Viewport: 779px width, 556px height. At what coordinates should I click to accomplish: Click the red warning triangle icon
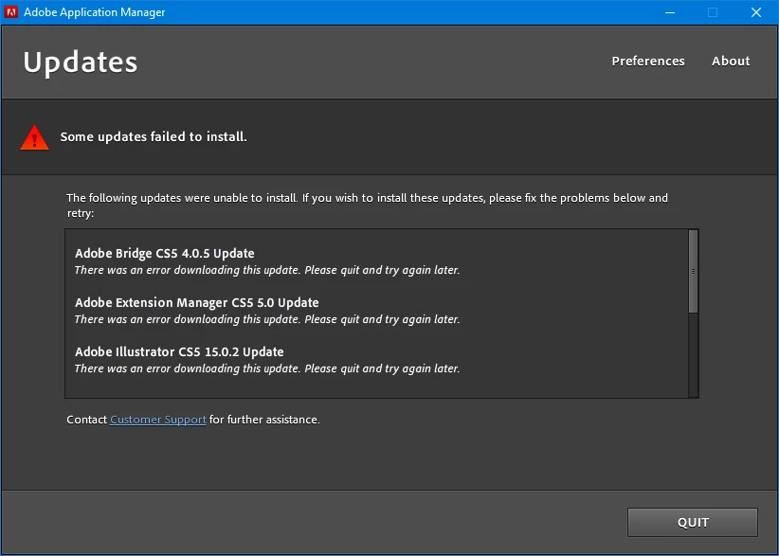click(34, 137)
